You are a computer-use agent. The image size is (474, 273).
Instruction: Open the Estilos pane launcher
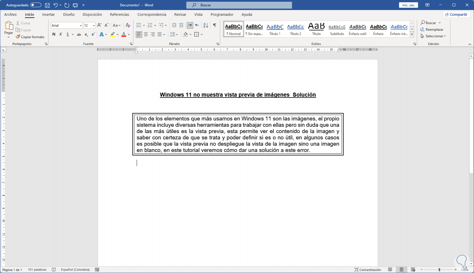point(415,44)
